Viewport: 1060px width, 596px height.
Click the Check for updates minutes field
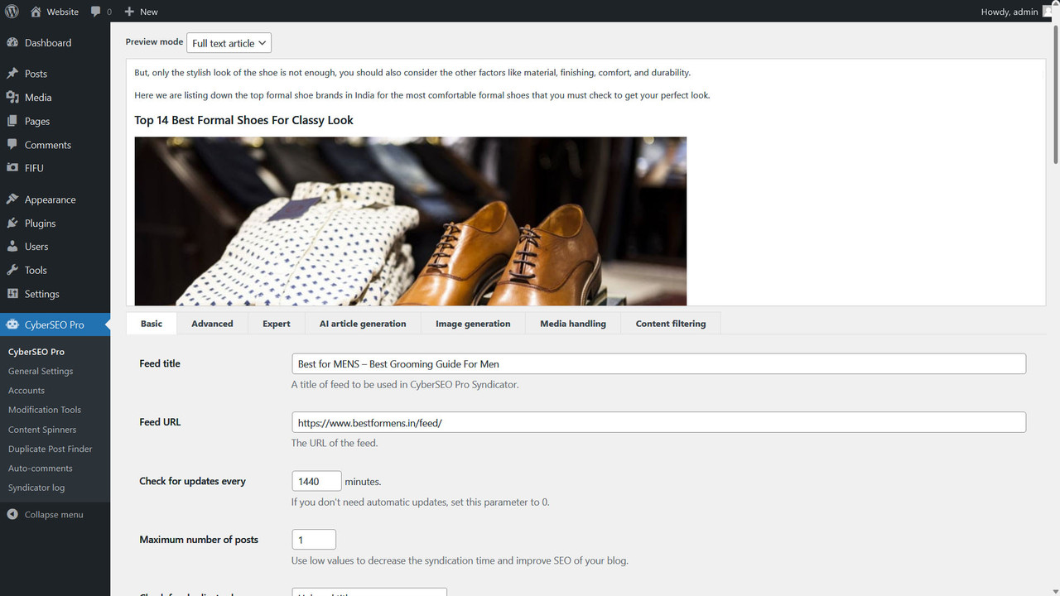point(316,481)
